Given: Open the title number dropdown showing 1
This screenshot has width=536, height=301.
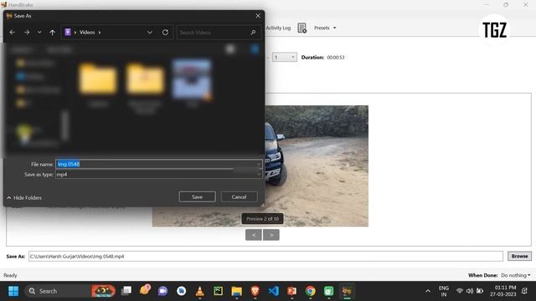Looking at the screenshot, I should pyautogui.click(x=284, y=58).
